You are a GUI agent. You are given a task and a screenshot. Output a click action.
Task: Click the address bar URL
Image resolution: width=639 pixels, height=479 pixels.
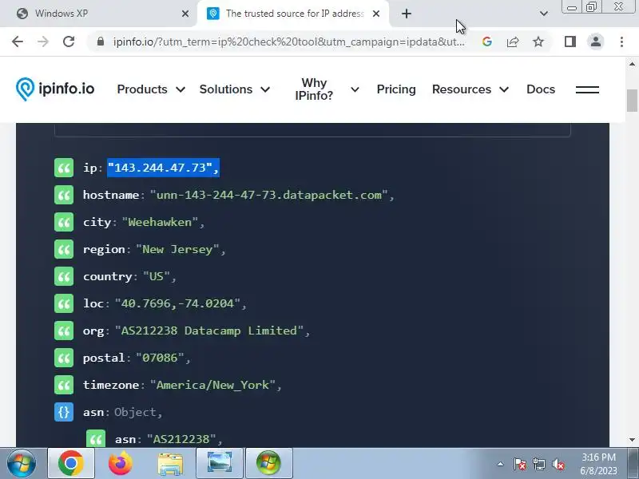click(288, 42)
